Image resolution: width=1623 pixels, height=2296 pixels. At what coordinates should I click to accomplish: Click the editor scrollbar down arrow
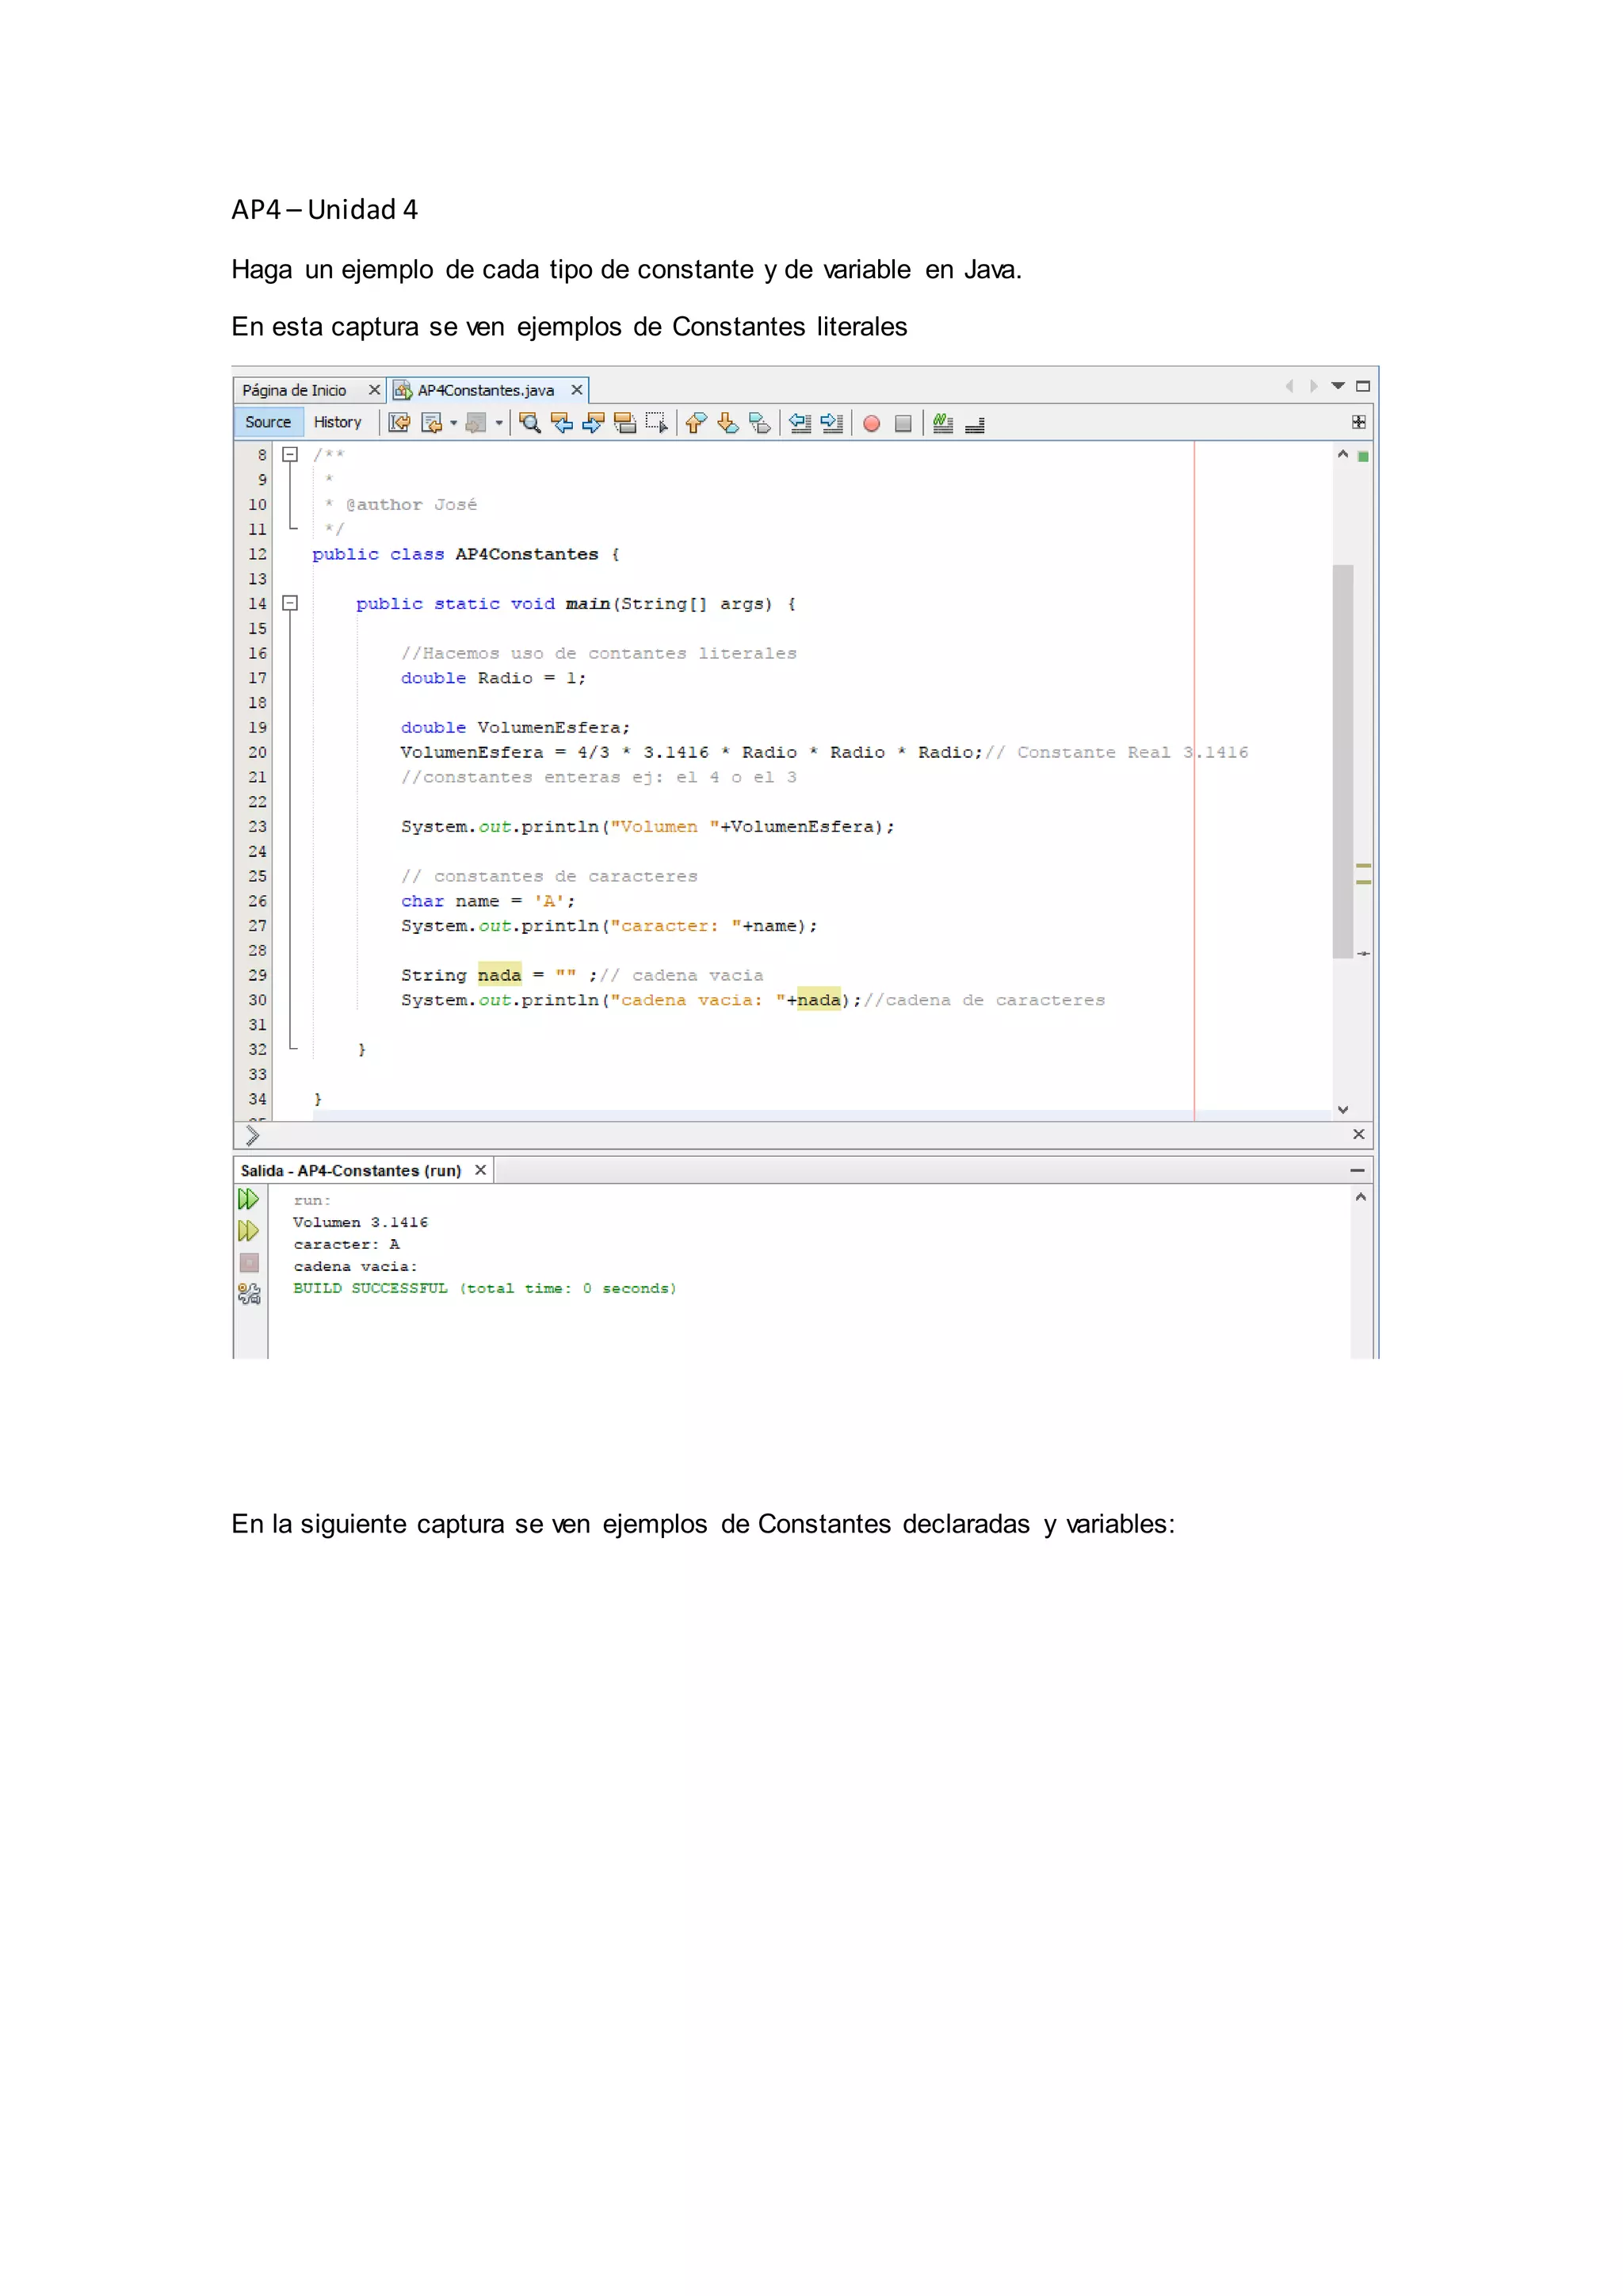click(x=1343, y=1110)
